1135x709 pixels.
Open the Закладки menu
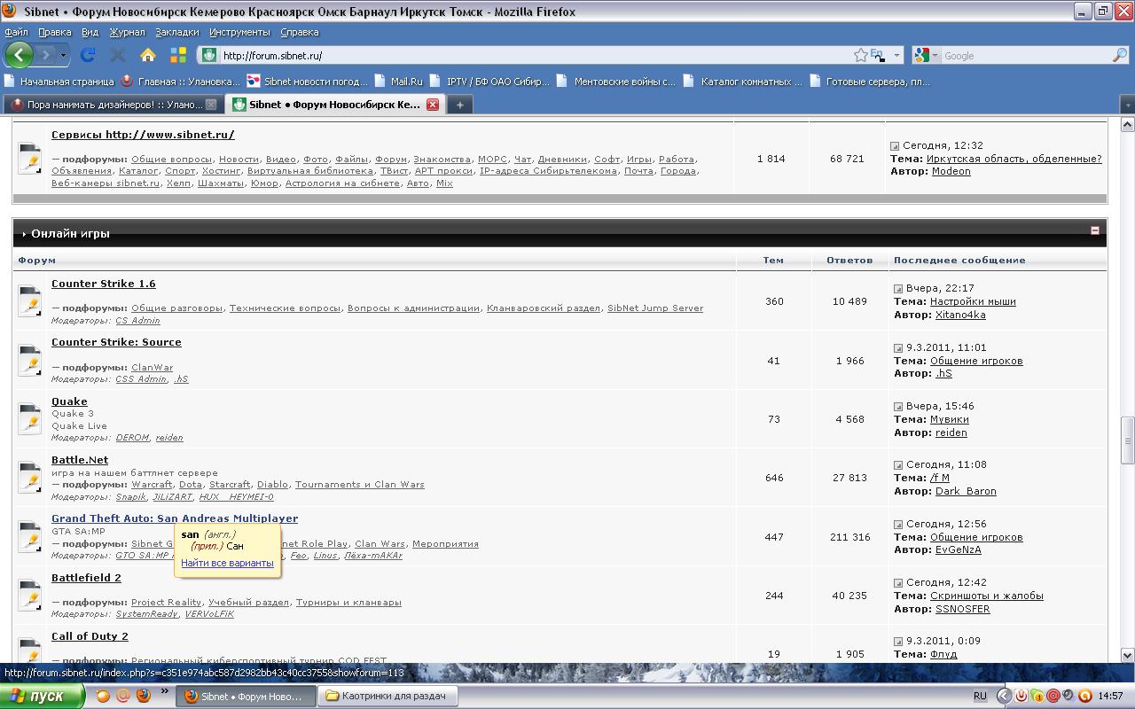(176, 32)
